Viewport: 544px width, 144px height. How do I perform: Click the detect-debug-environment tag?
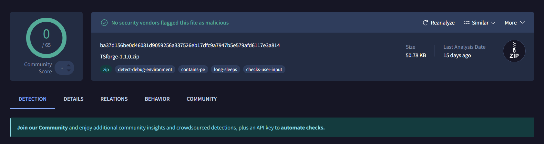(x=145, y=69)
